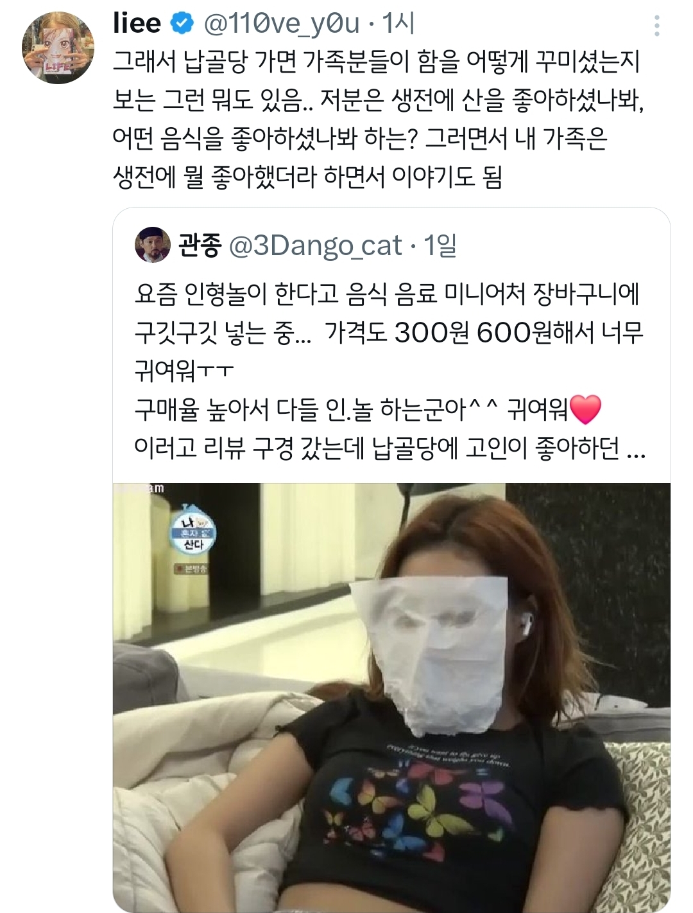Open the 1시 timestamp of the tweet
The height and width of the screenshot is (913, 693).
tap(398, 24)
